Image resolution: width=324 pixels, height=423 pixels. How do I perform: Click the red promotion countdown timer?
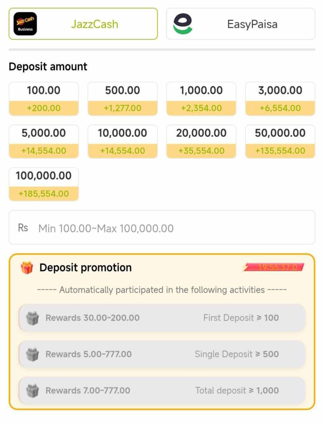(273, 267)
